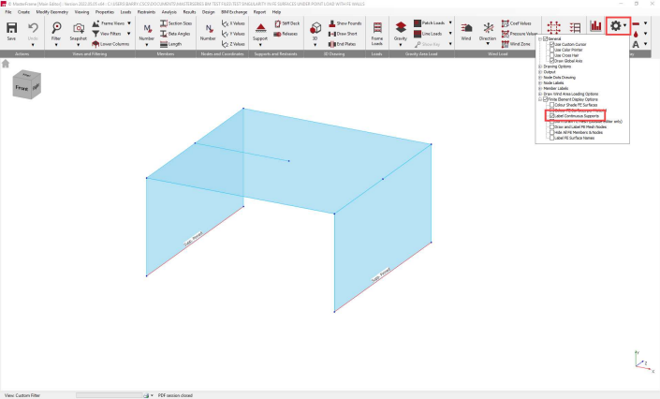The image size is (660, 399).
Task: Click the Support triangle icon
Action: (x=260, y=28)
